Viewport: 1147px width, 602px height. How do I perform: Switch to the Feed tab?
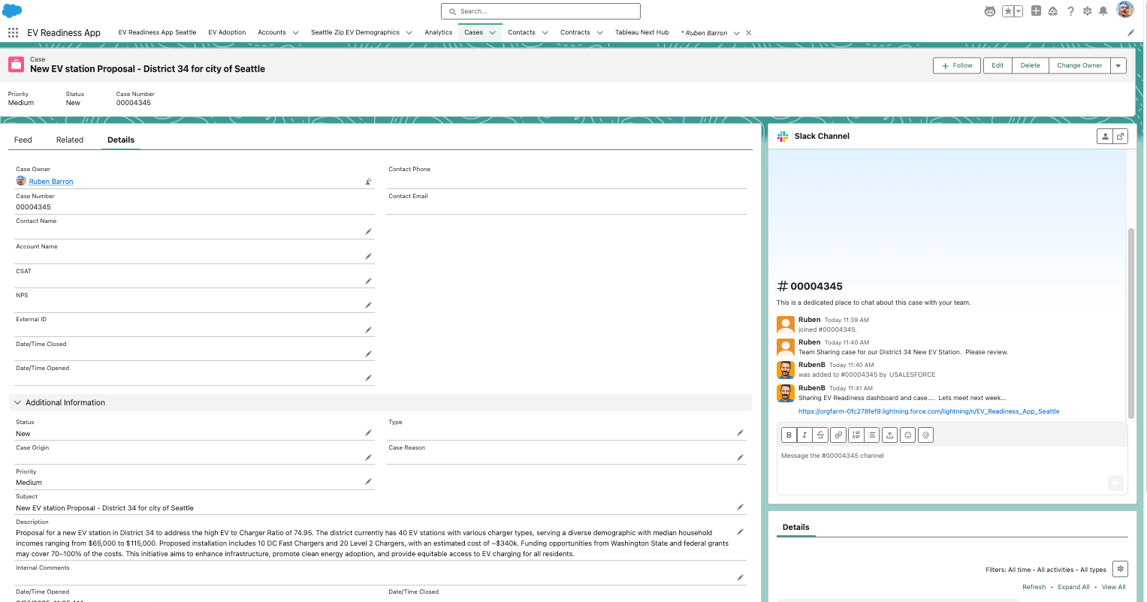[23, 140]
